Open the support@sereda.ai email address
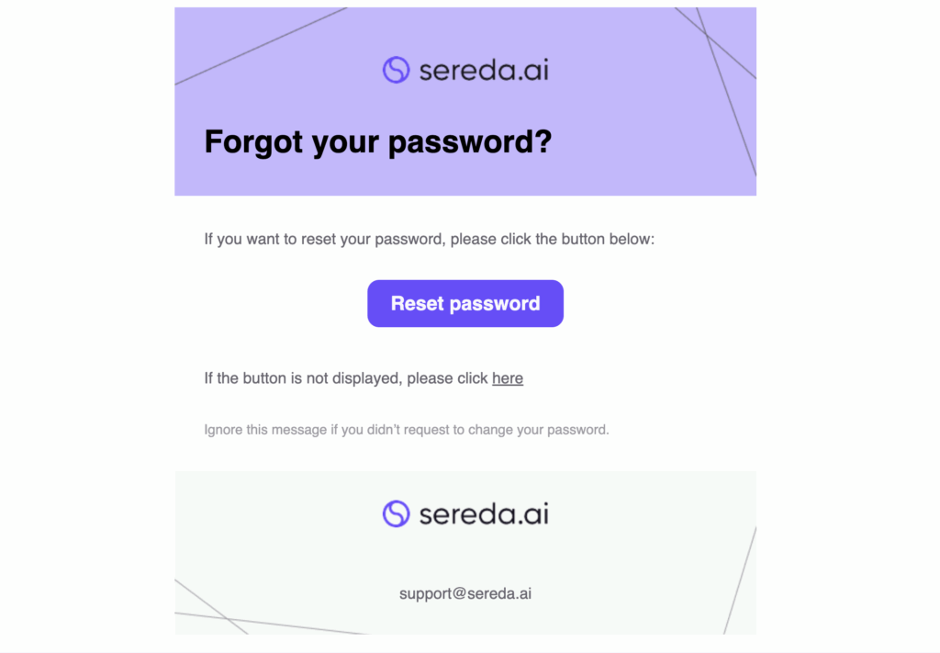 click(x=465, y=593)
